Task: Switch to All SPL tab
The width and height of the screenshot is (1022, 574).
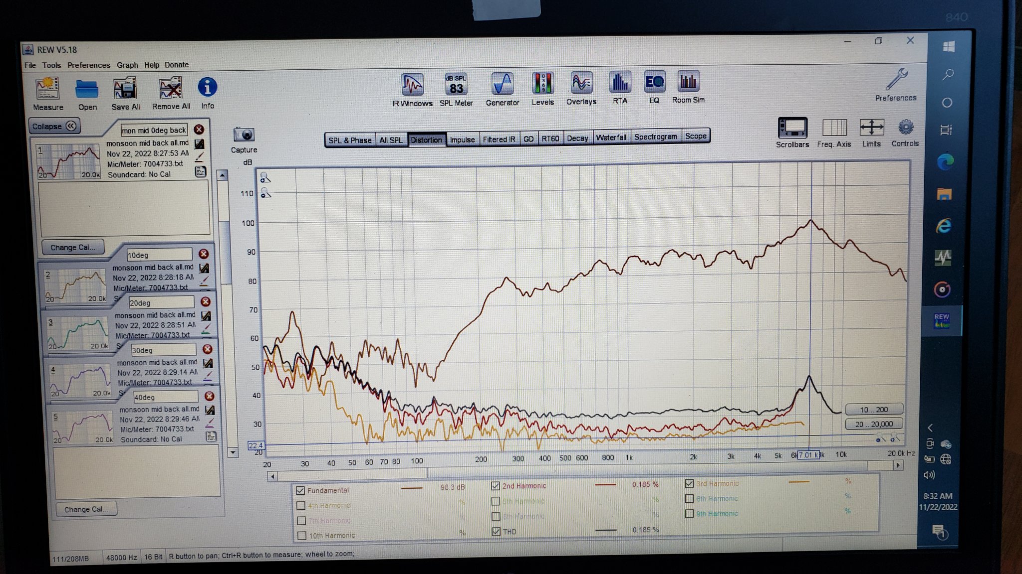Action: (x=391, y=140)
